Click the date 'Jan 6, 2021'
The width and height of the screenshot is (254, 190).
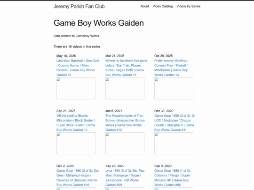point(113,111)
